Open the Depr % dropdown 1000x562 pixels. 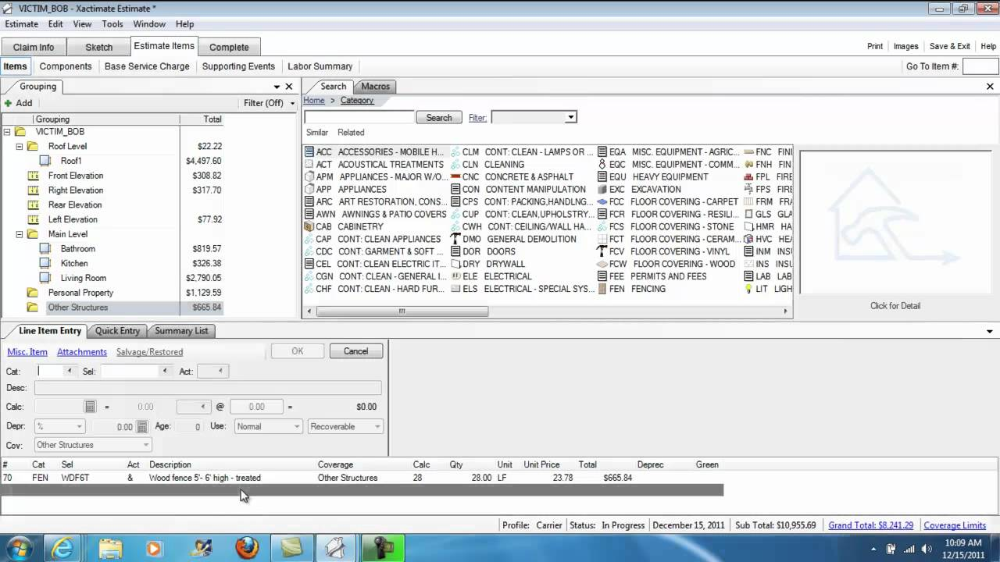59,427
